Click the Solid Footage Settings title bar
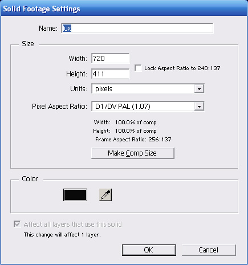Image resolution: width=248 pixels, height=265 pixels. 124,9
